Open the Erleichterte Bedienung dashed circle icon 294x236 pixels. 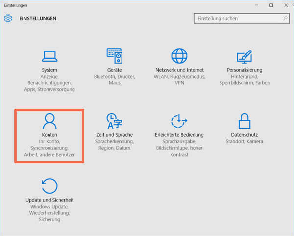[x=179, y=121]
